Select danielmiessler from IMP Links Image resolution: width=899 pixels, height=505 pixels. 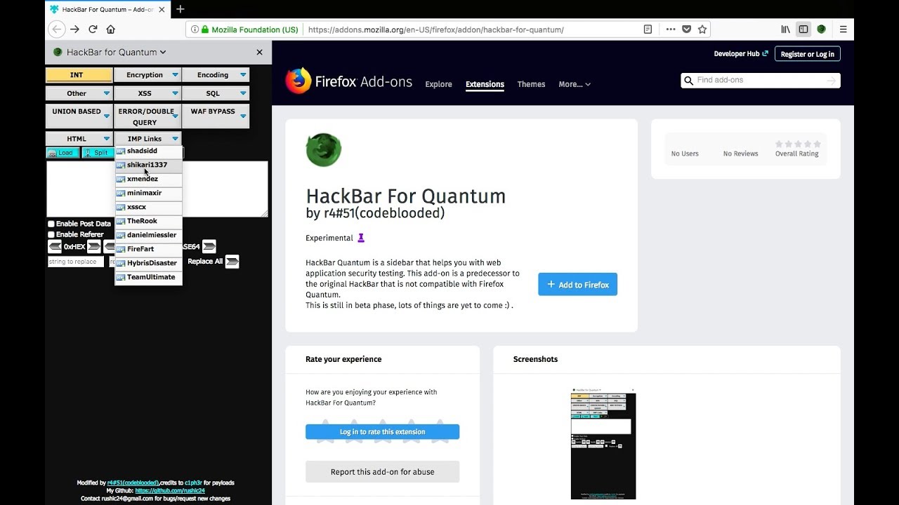pos(149,236)
